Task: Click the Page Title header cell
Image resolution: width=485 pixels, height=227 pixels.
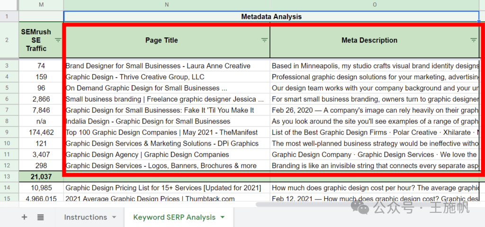Action: pyautogui.click(x=167, y=40)
